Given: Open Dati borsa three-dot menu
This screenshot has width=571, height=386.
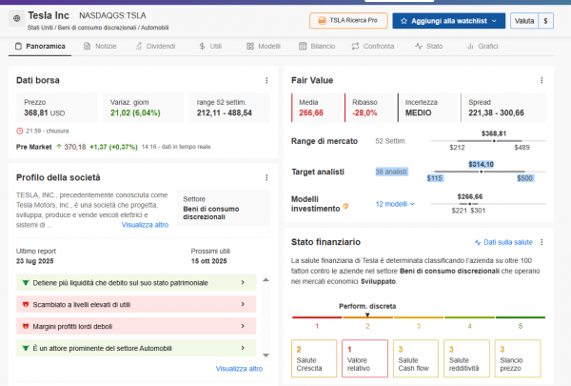Looking at the screenshot, I should point(266,80).
